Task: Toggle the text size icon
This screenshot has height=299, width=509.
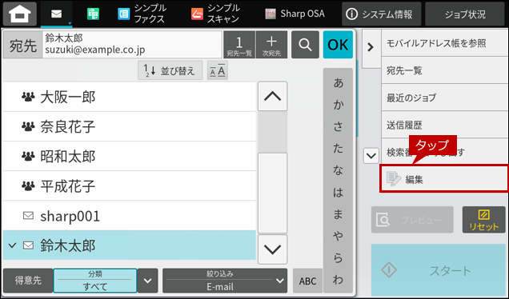Action: pyautogui.click(x=218, y=70)
